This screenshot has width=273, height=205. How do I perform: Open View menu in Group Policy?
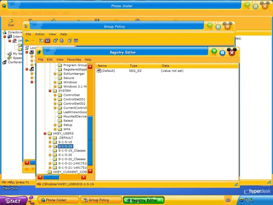coord(53,34)
